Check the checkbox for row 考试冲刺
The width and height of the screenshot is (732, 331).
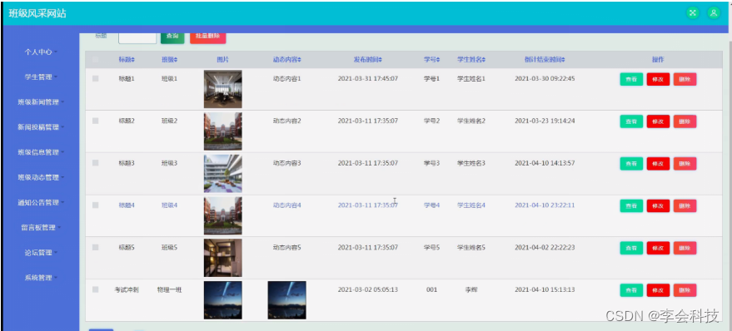96,289
